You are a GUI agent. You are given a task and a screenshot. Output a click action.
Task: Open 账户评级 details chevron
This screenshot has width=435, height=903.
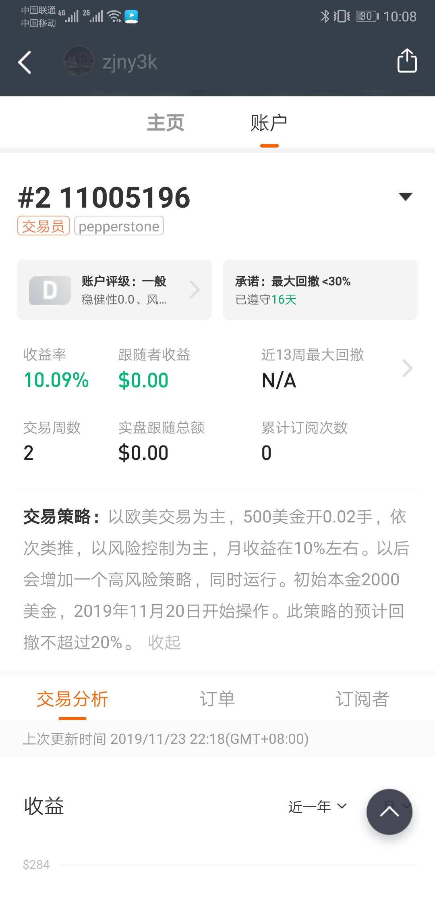pyautogui.click(x=195, y=289)
